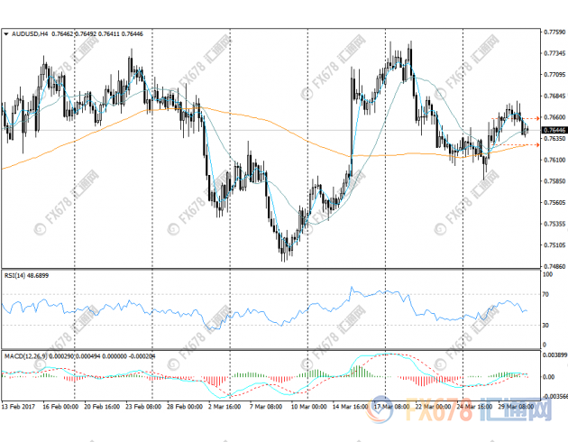Image resolution: width=568 pixels, height=442 pixels.
Task: Click the RSI 70 level label
Action: [x=546, y=294]
